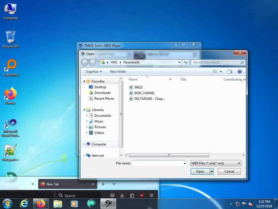Show the preview pane in the Open dialog

[x=230, y=72]
